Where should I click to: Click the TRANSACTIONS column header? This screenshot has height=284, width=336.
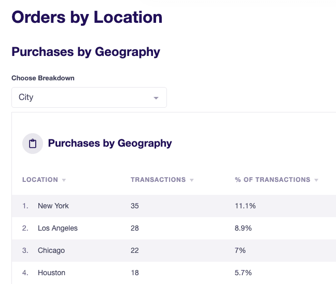pyautogui.click(x=158, y=180)
